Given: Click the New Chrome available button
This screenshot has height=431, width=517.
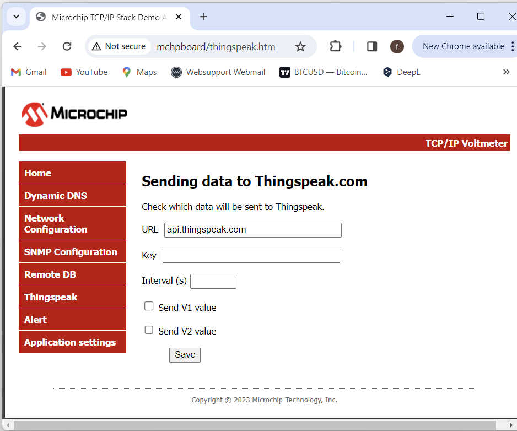Looking at the screenshot, I should pyautogui.click(x=463, y=46).
